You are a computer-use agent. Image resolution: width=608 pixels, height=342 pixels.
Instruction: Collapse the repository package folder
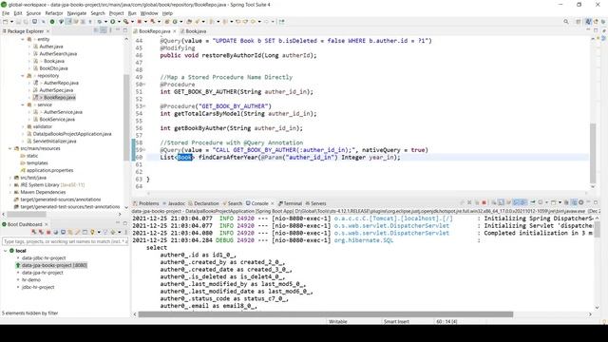pos(23,76)
